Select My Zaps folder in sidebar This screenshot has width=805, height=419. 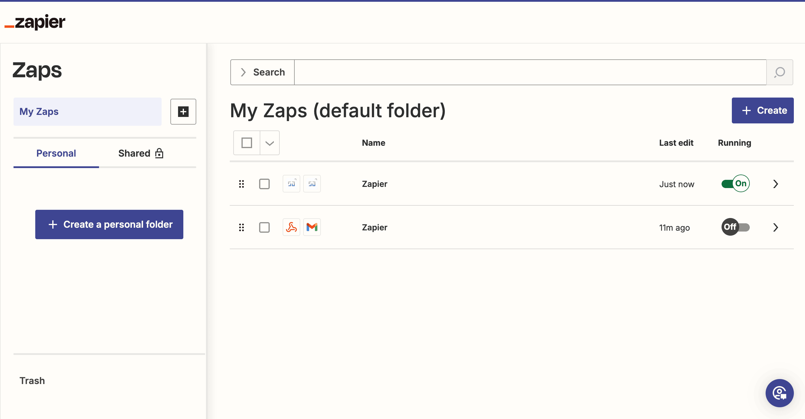tap(88, 112)
